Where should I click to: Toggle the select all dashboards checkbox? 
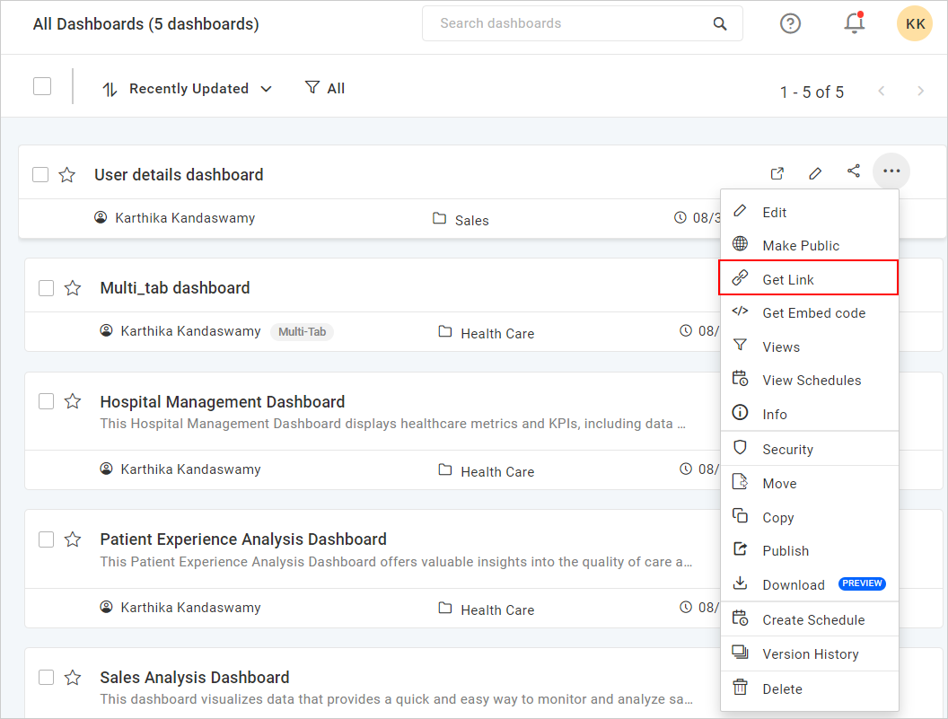[42, 86]
